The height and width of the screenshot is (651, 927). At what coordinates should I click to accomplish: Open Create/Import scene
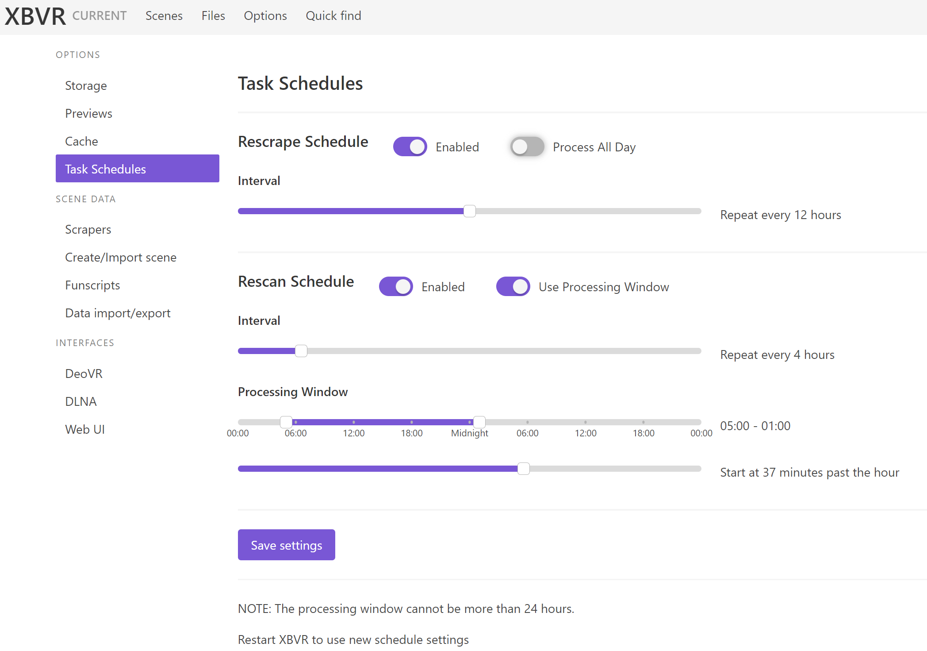(121, 257)
